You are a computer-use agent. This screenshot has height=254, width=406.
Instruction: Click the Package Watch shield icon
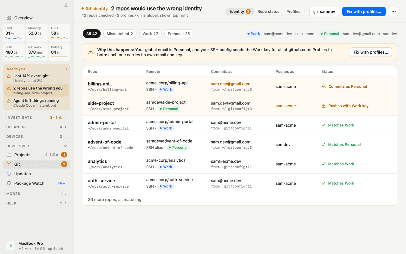pos(9,183)
